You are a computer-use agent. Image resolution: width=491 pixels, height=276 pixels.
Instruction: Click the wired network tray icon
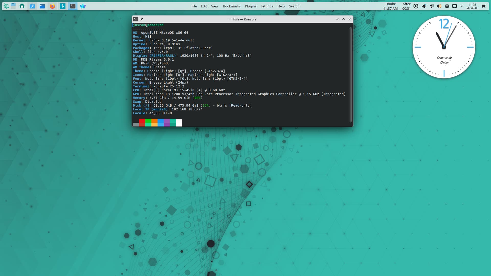(454, 6)
